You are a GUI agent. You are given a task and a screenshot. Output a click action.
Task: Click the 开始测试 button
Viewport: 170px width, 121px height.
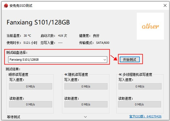point(129,59)
